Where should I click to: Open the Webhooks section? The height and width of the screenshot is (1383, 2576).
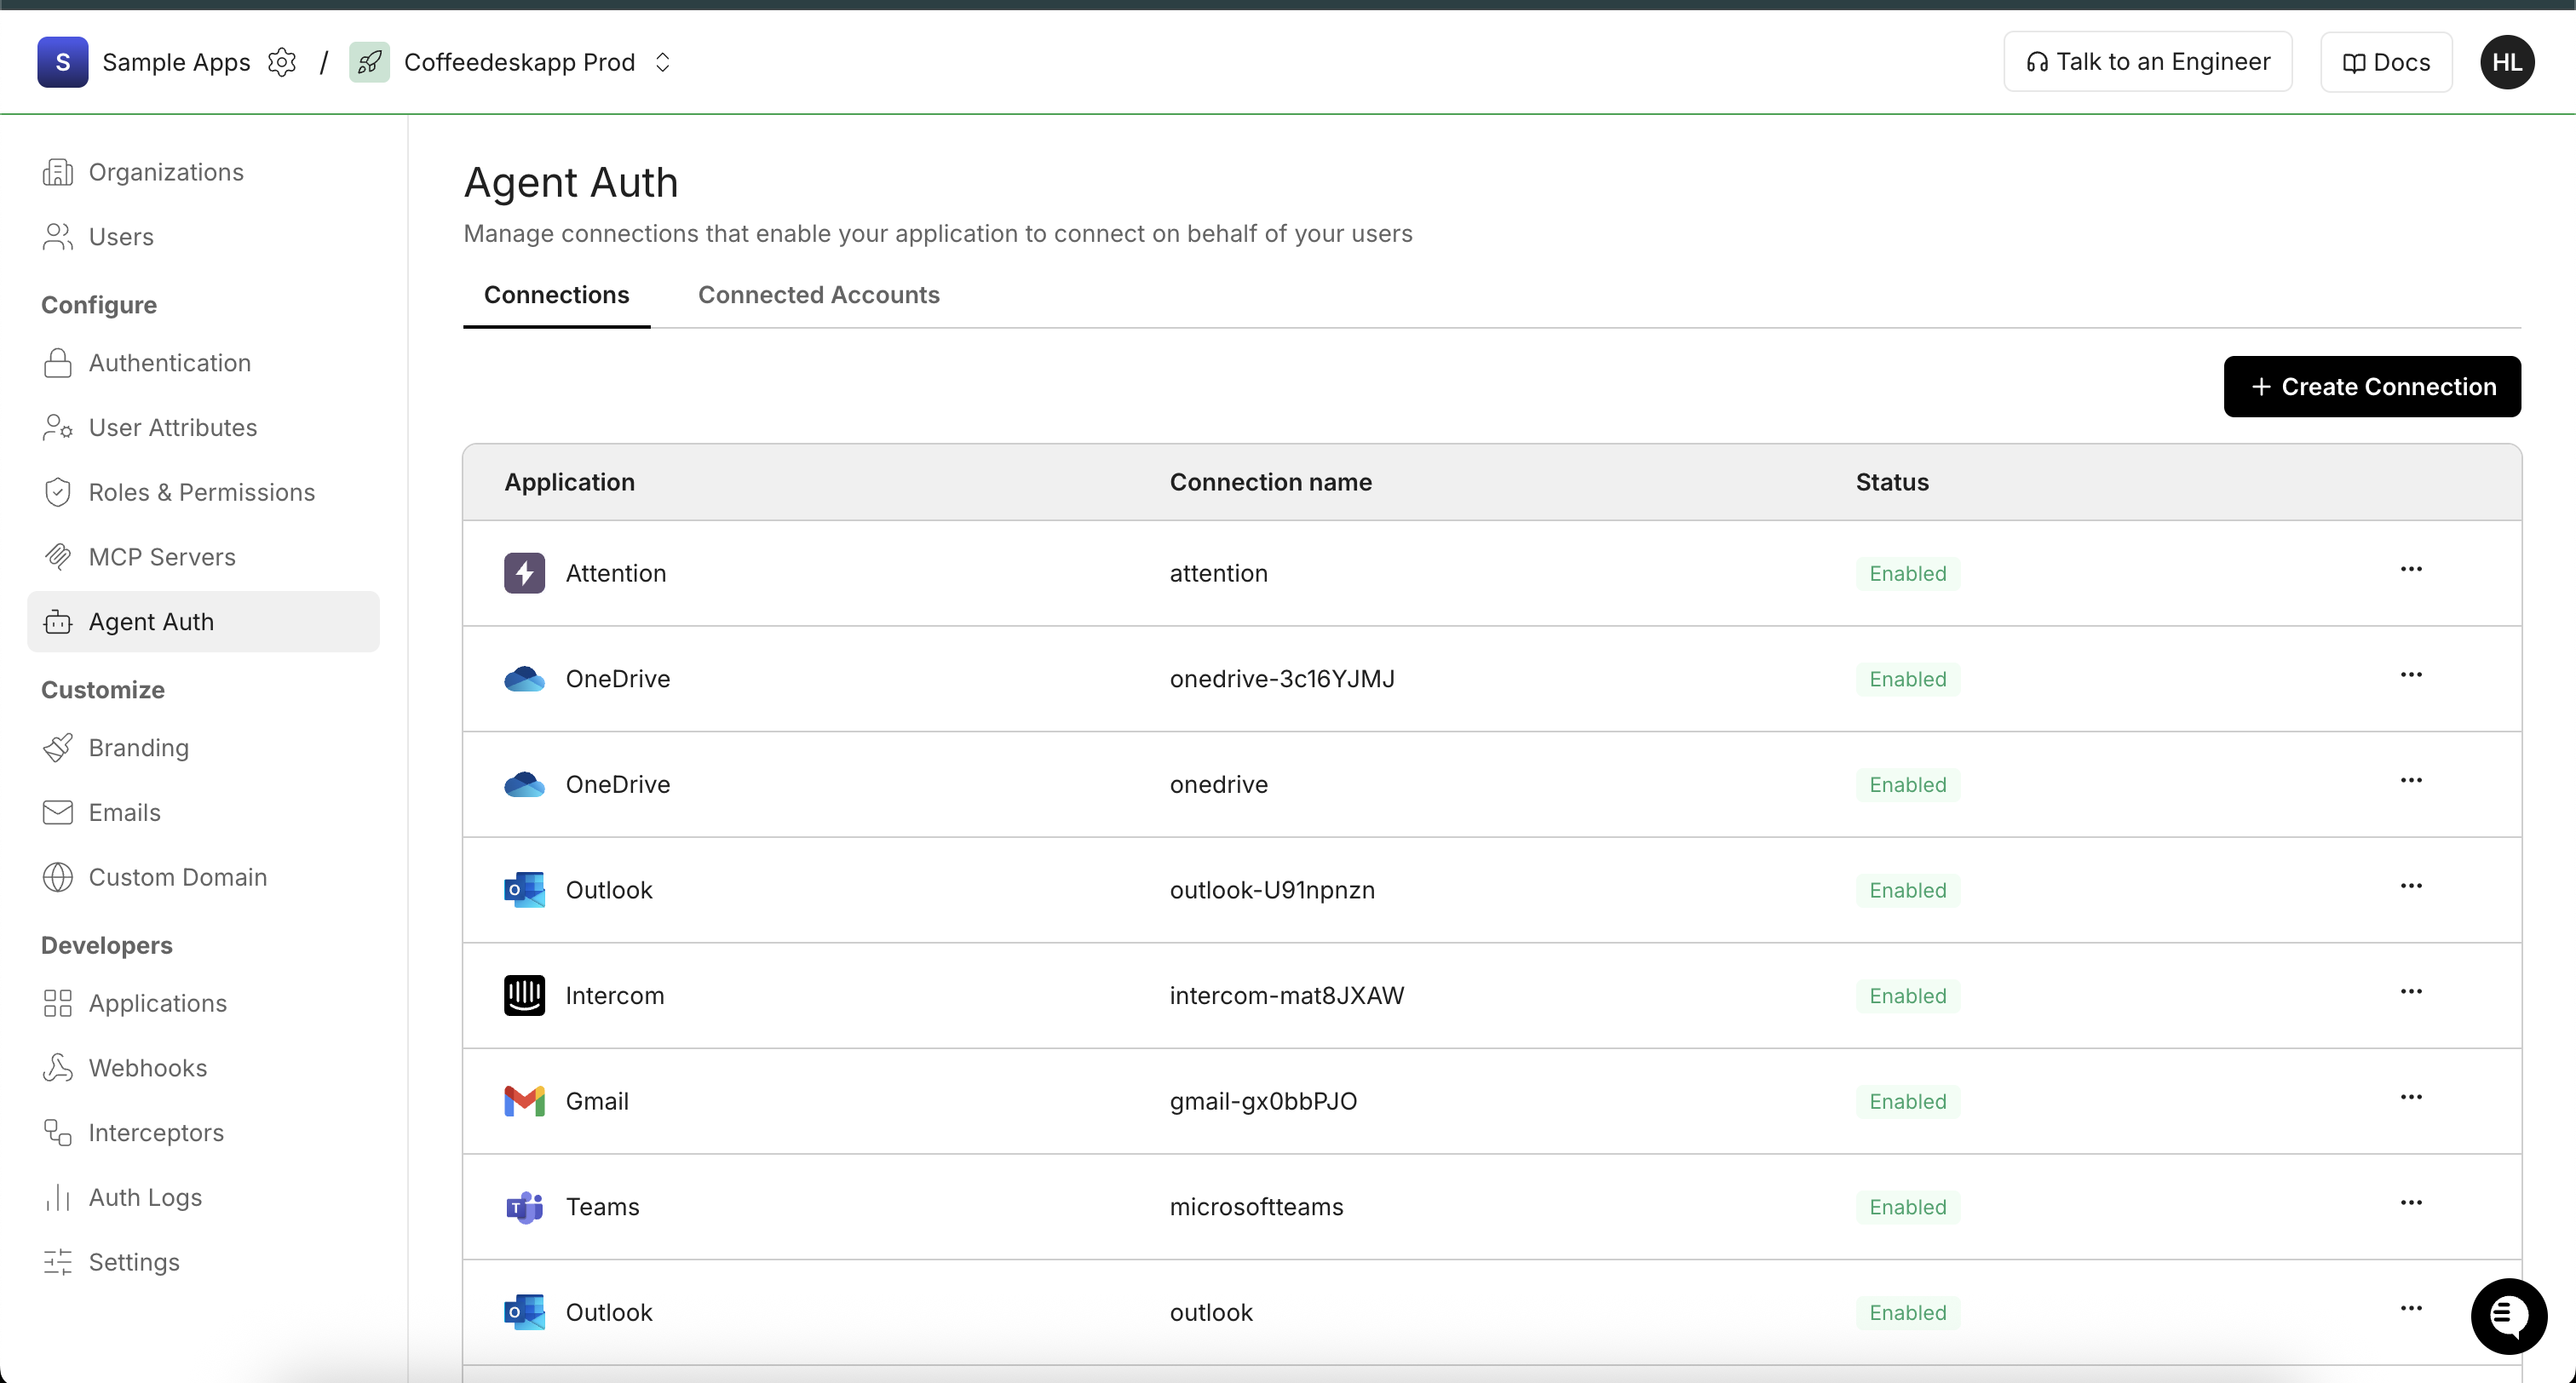coord(147,1068)
